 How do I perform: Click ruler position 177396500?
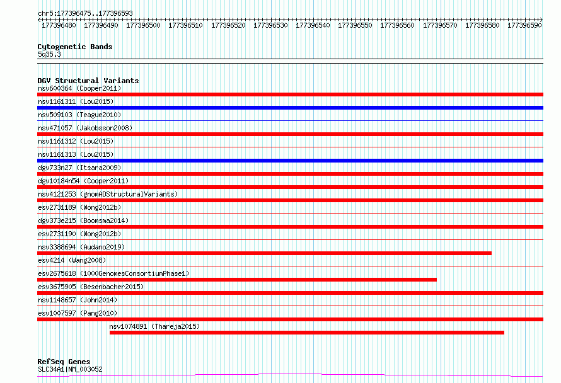pos(143,25)
